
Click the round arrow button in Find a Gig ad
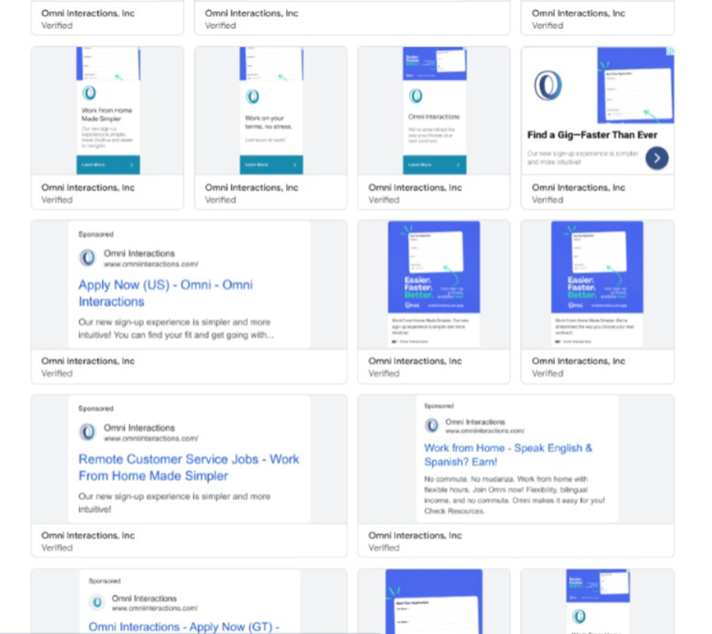click(657, 158)
